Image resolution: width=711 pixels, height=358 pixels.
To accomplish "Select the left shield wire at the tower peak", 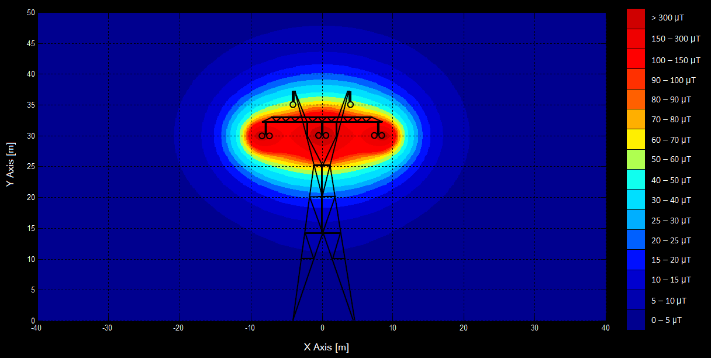I will [x=293, y=105].
